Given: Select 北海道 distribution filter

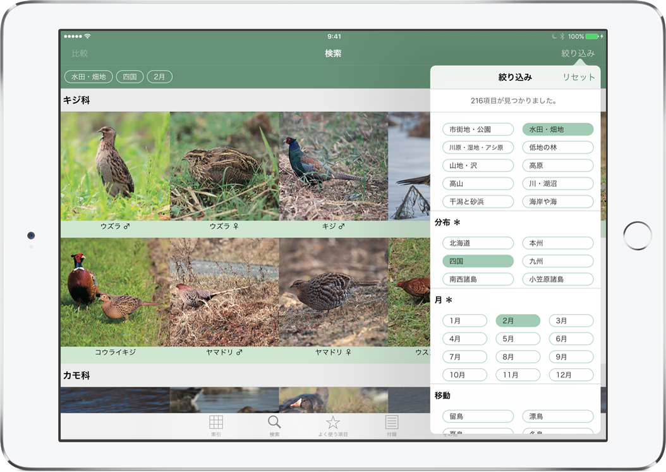Looking at the screenshot, I should pyautogui.click(x=478, y=243).
